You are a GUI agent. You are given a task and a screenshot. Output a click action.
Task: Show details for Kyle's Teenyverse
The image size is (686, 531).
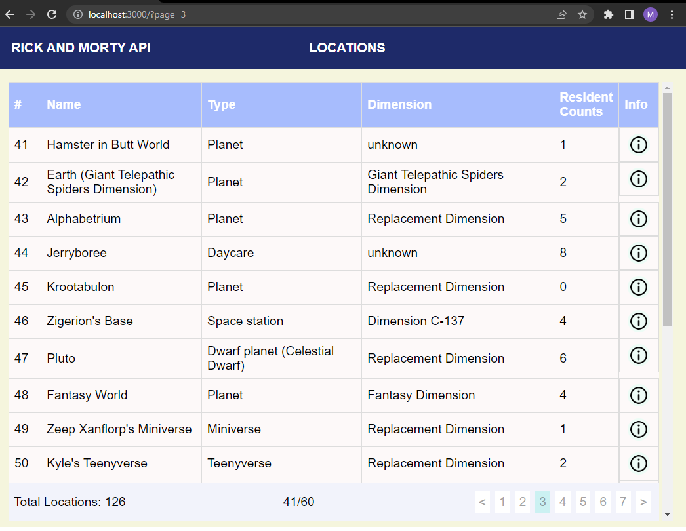click(638, 463)
